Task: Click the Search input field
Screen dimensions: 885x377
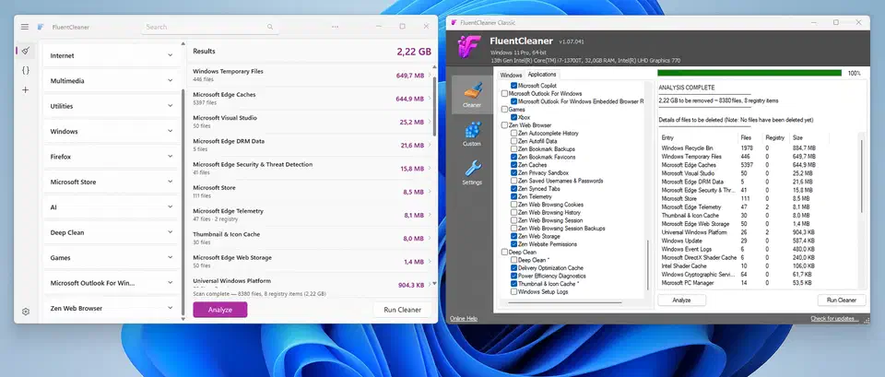Action: coord(210,27)
